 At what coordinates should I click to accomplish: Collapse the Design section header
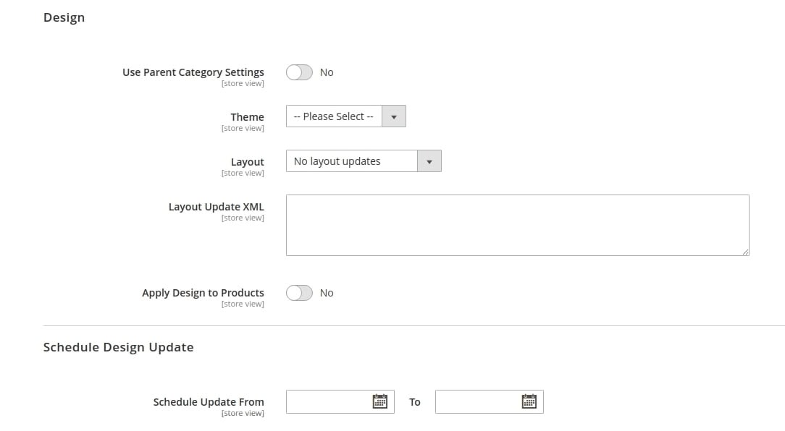64,17
